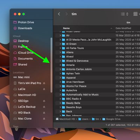Go to tim in path bar
This screenshot has height=140, width=140.
point(96,119)
